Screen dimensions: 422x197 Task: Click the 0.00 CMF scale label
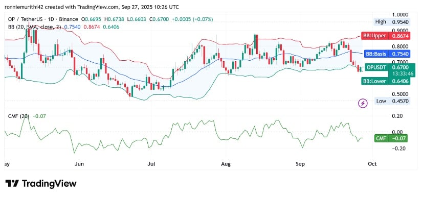(x=398, y=132)
